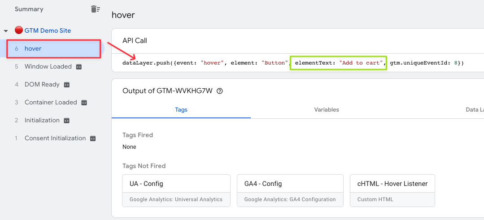Click code icon next to Consent Initialization
484x220 pixels.
[x=92, y=138]
